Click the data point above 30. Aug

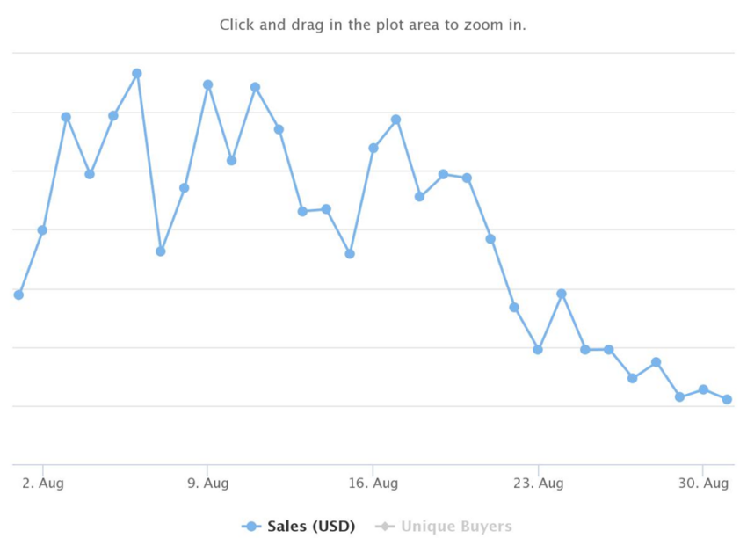(x=703, y=389)
